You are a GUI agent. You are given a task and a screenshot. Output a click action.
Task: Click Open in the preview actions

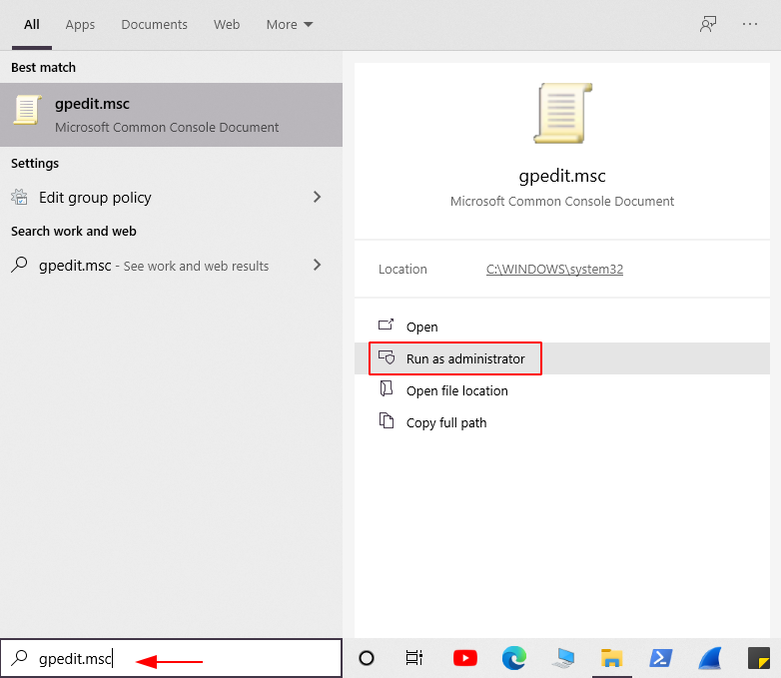click(562, 327)
